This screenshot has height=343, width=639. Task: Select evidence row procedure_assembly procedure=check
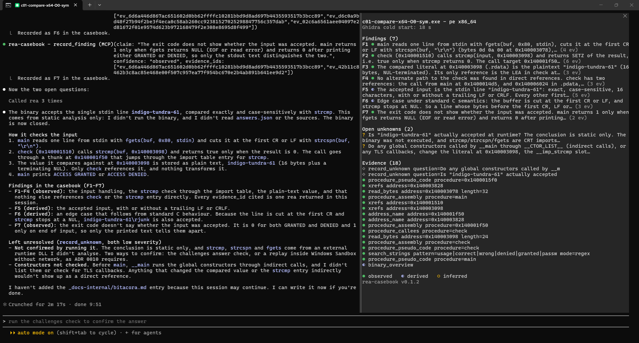click(416, 242)
